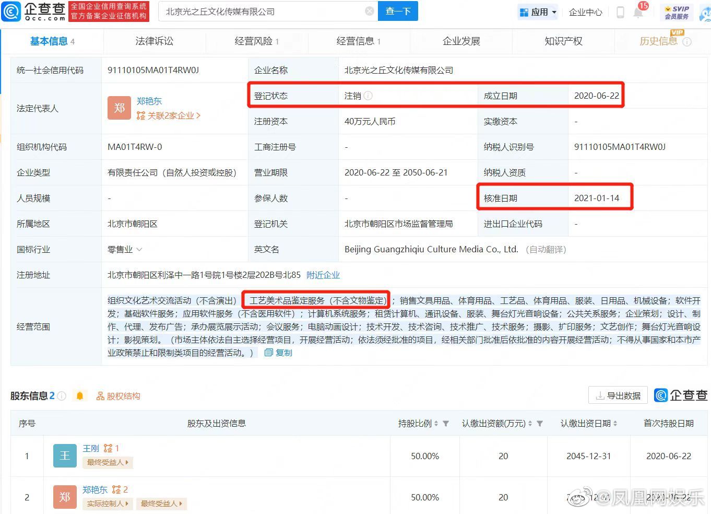711x514 pixels.
Task: Open the 应用 apps dropdown
Action: [x=538, y=12]
